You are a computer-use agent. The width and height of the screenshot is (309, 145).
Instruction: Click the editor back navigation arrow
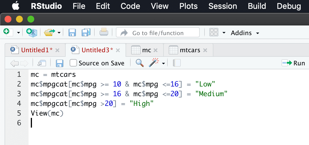click(14, 63)
